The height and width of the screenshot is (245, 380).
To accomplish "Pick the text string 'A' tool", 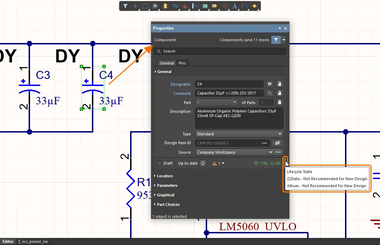I will (235, 6).
